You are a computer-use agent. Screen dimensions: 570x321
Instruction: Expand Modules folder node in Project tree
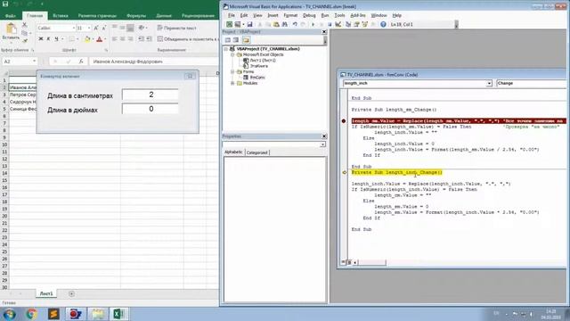click(x=232, y=83)
